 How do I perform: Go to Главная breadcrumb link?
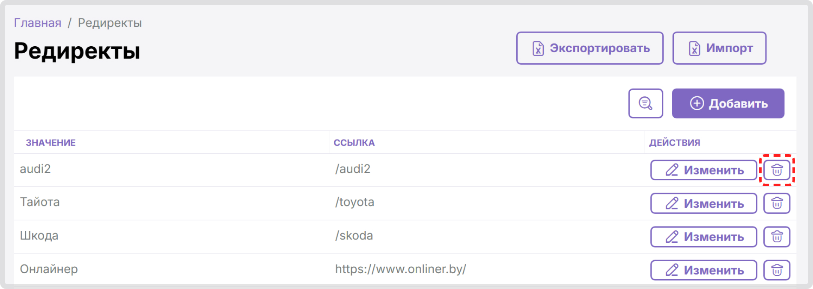[38, 23]
